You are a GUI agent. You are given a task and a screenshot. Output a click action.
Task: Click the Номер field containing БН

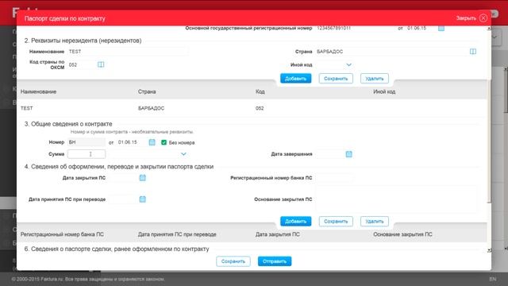pyautogui.click(x=87, y=142)
